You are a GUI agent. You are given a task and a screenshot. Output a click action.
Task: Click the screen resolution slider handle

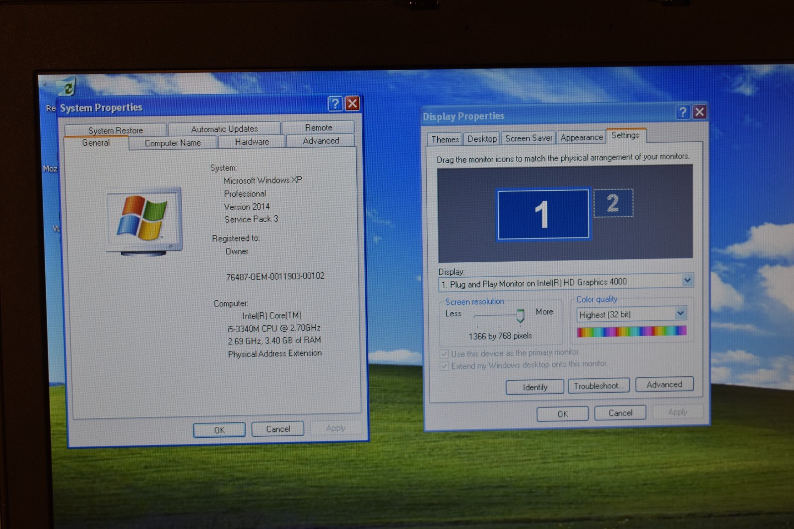tap(520, 315)
